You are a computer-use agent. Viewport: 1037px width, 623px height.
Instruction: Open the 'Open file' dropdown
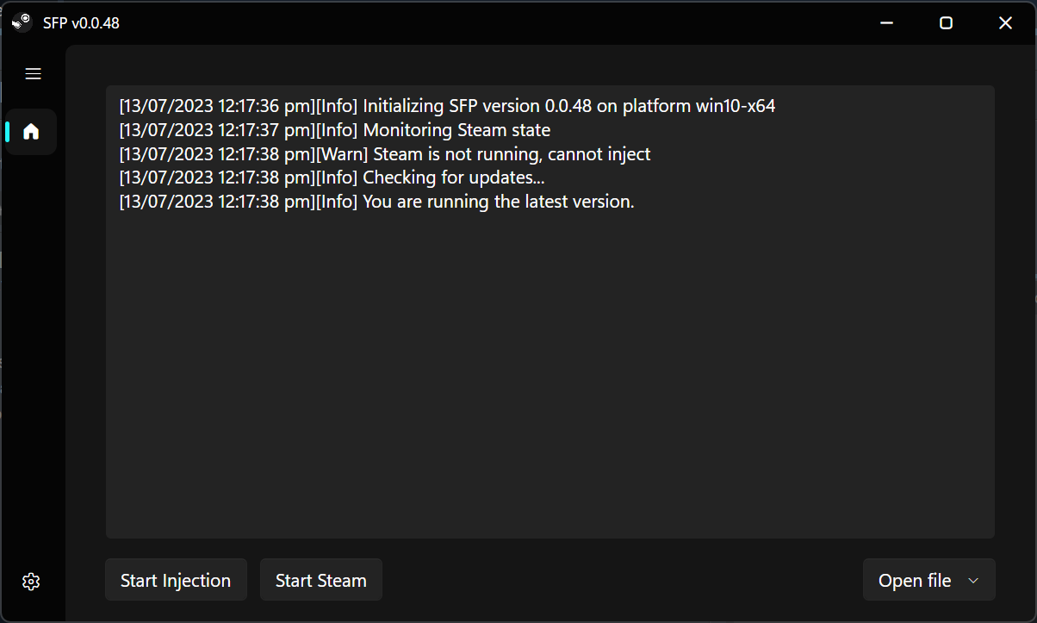pos(915,580)
